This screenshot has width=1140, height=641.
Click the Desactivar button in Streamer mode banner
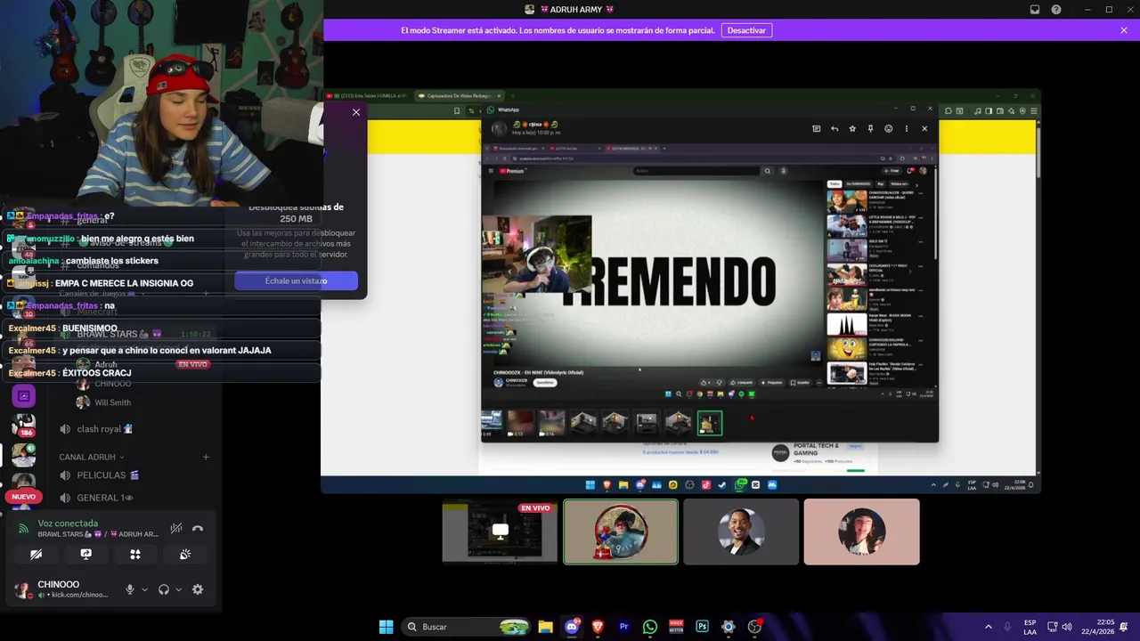pos(746,30)
